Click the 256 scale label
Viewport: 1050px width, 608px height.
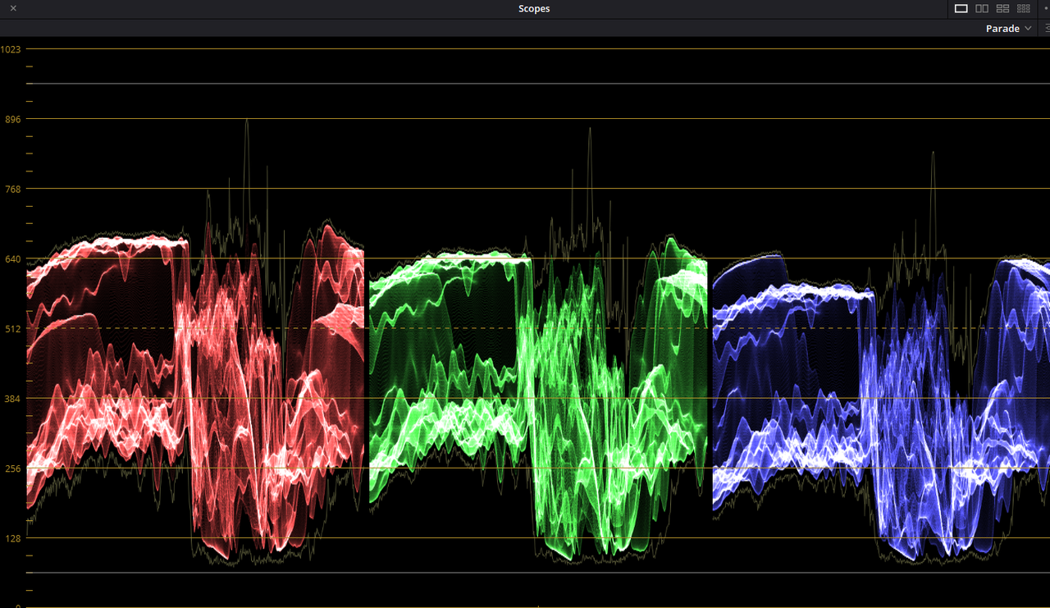pos(13,469)
